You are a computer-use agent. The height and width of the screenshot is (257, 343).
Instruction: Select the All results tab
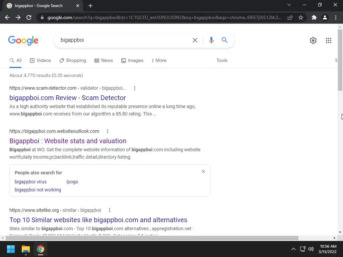(x=15, y=61)
